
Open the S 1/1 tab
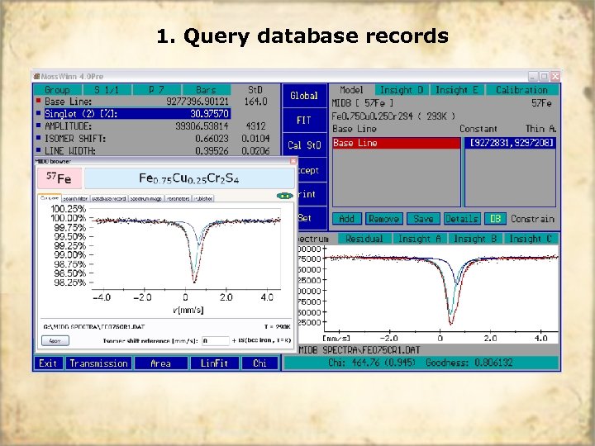point(107,90)
